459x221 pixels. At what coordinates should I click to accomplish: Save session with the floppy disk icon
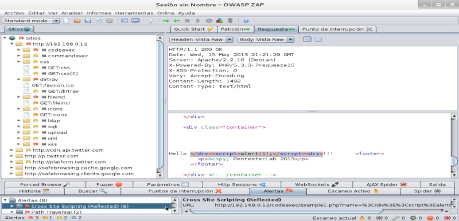[88, 21]
